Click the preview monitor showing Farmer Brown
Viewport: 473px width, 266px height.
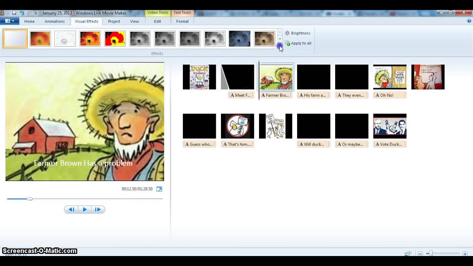tap(85, 122)
